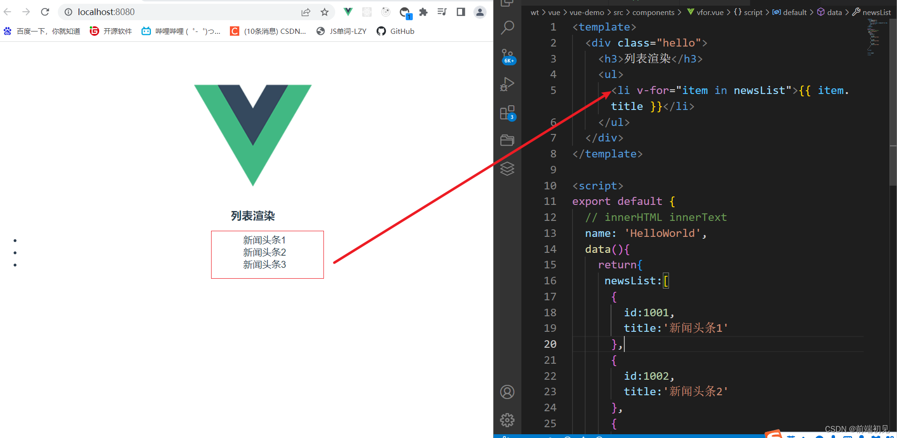Click the circular orbit extension icon
Image resolution: width=897 pixels, height=438 pixels.
coord(386,12)
